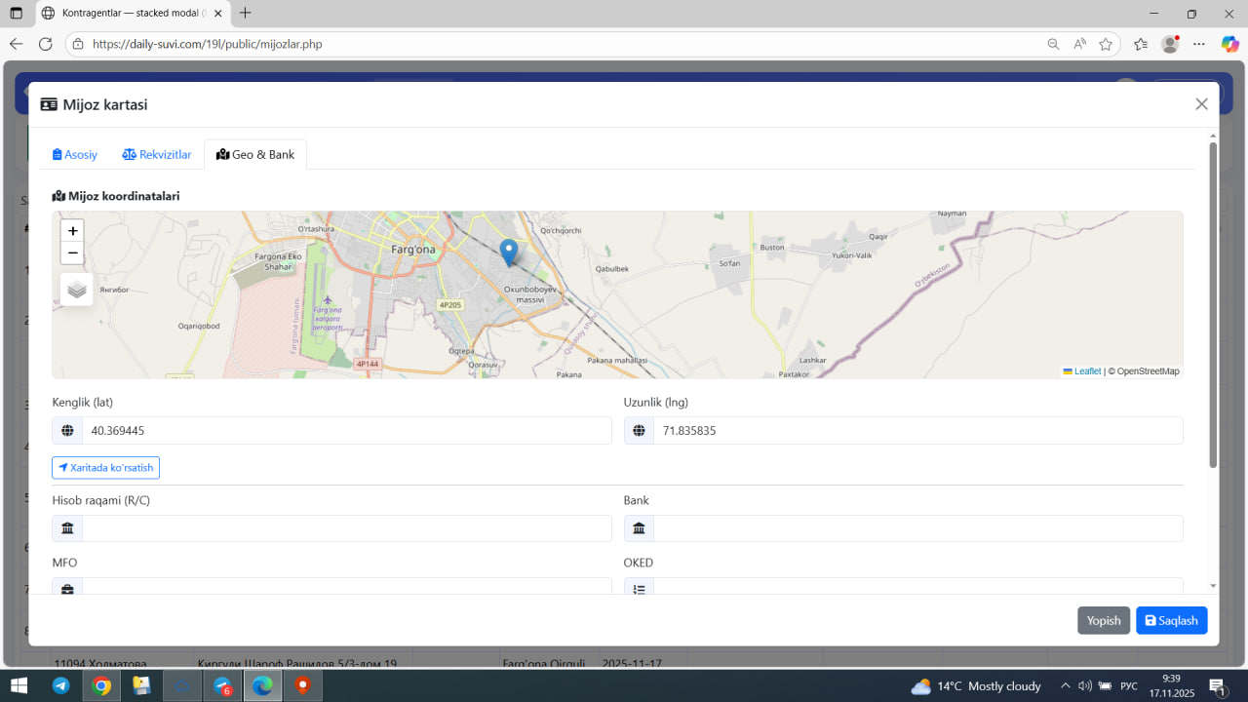Click the Saqlash save button
This screenshot has height=702, width=1248.
tap(1171, 620)
